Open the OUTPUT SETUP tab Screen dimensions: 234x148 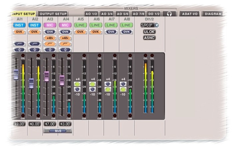coord(53,14)
